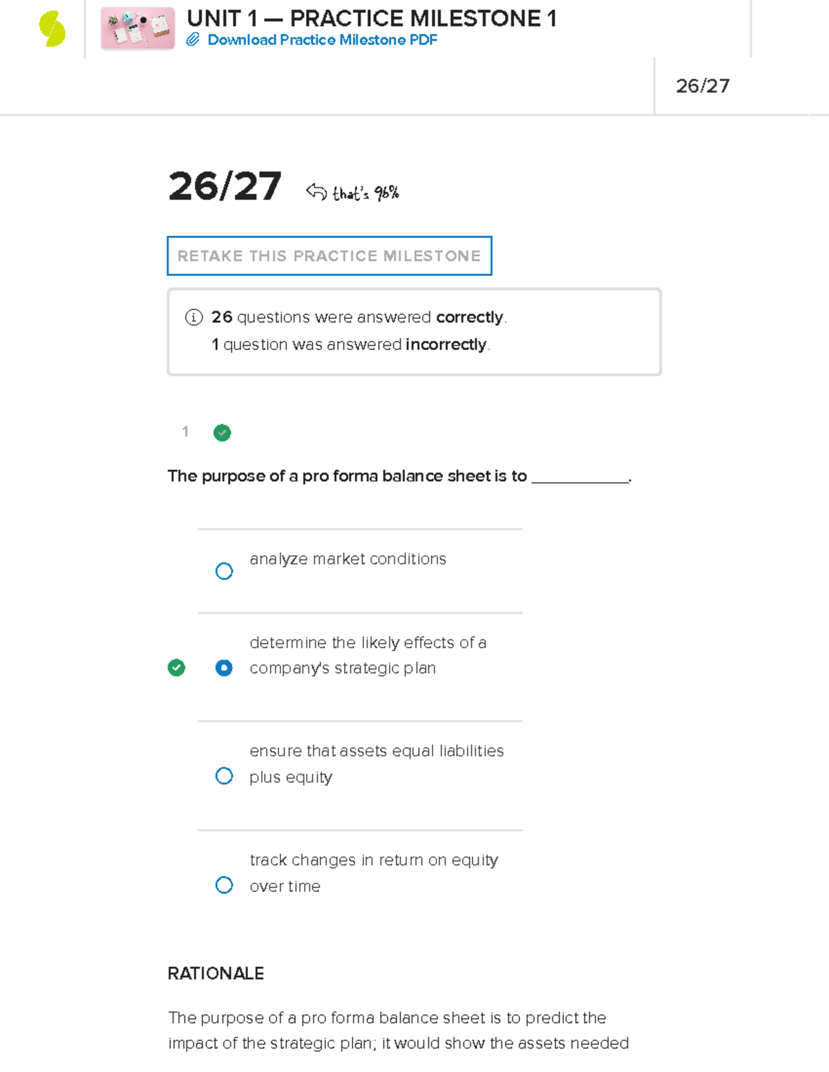Click the paperclip icon beside Download link
The image size is (829, 1072).
[193, 40]
